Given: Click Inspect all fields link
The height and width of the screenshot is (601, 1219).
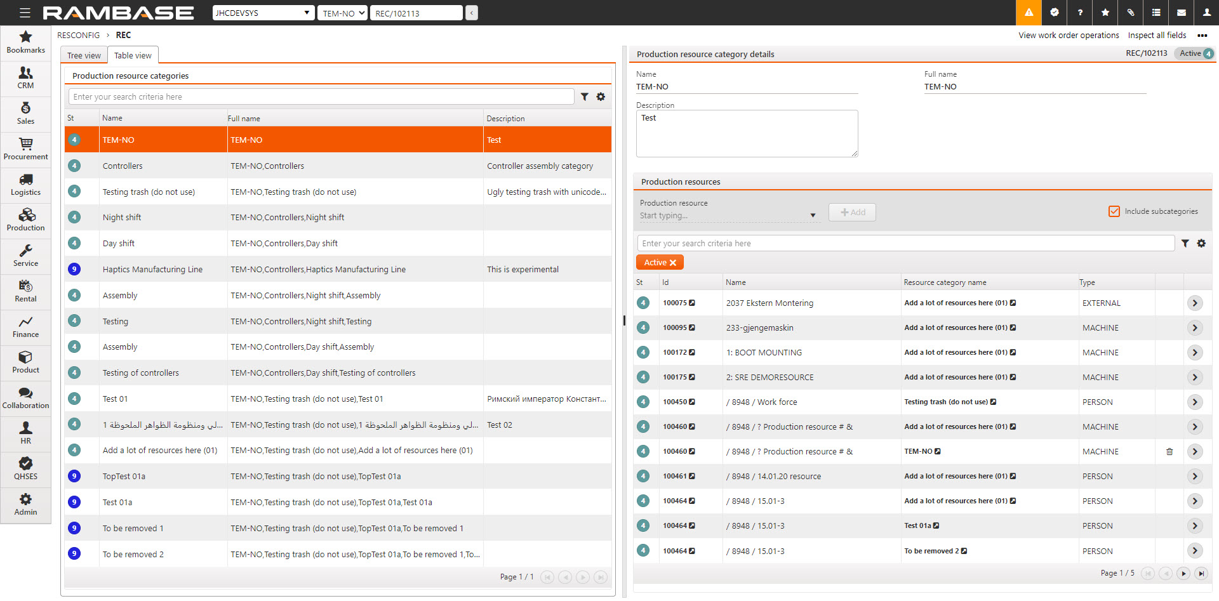Looking at the screenshot, I should click(1157, 36).
